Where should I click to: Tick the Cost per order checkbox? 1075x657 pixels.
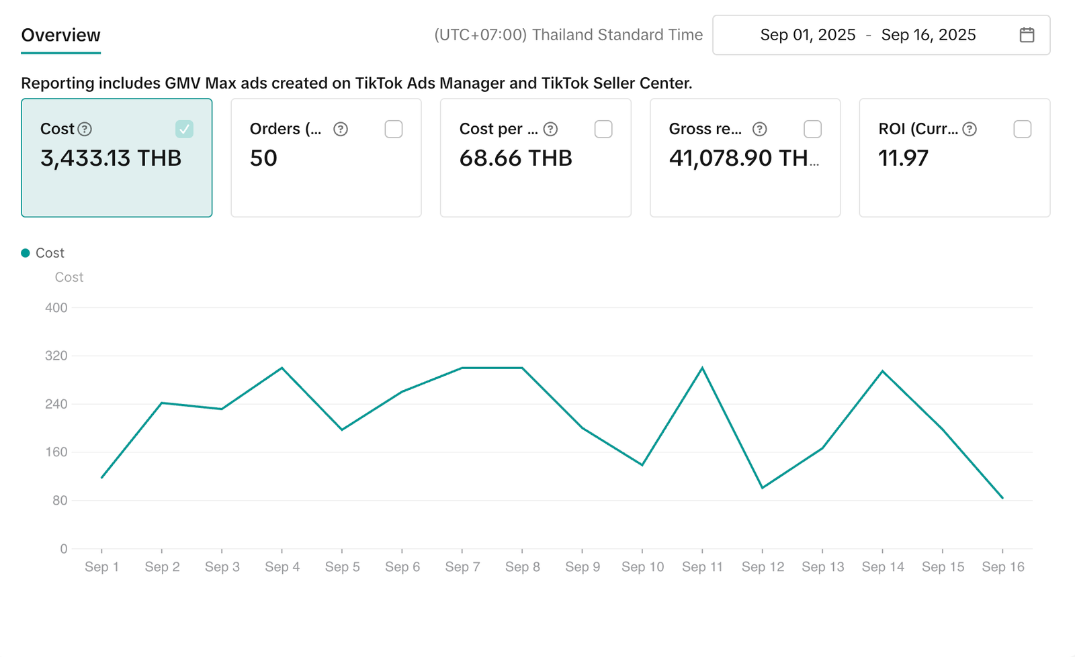coord(603,129)
